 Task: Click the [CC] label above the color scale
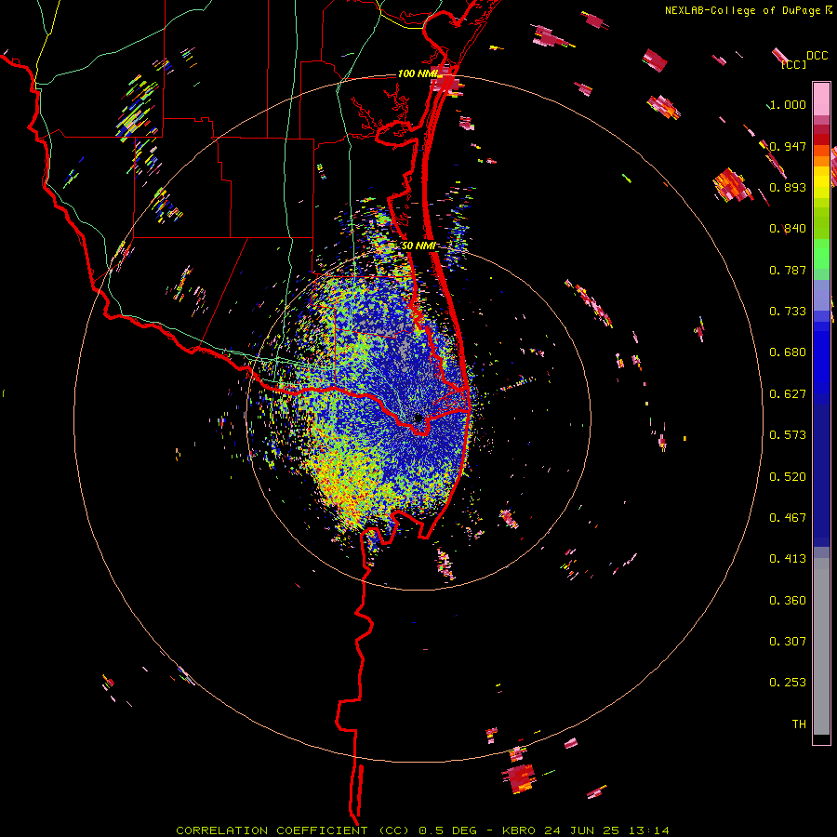(x=793, y=64)
